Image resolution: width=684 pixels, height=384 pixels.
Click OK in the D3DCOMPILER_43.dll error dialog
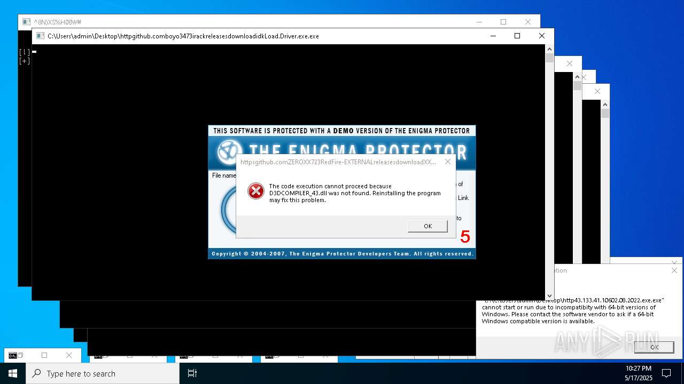(x=428, y=226)
